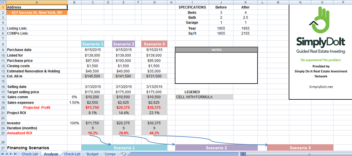Click the Insert Worksheet icon

tap(124, 154)
